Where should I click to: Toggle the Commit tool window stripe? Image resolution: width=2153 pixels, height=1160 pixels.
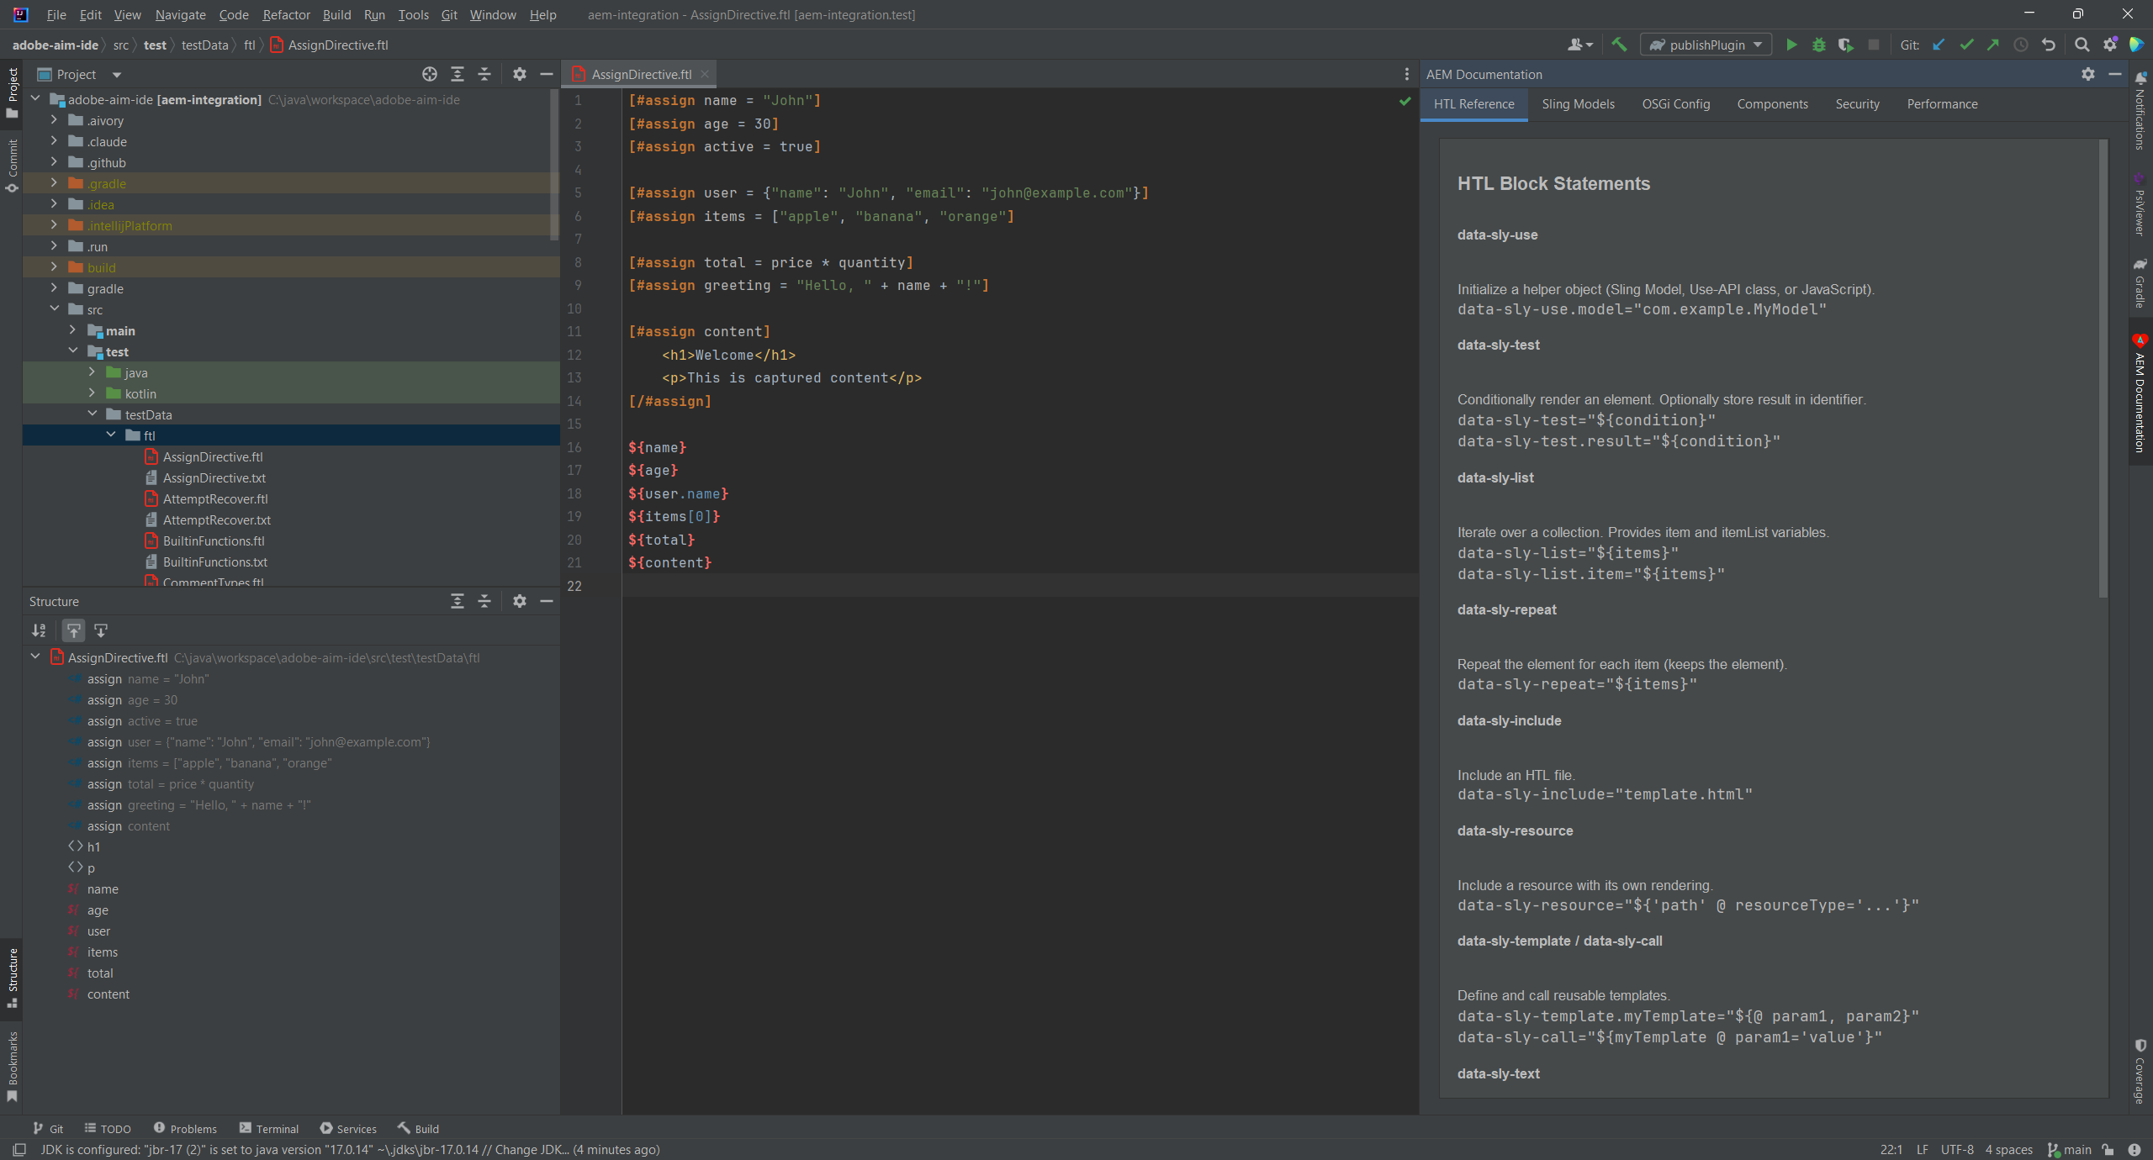click(x=12, y=166)
